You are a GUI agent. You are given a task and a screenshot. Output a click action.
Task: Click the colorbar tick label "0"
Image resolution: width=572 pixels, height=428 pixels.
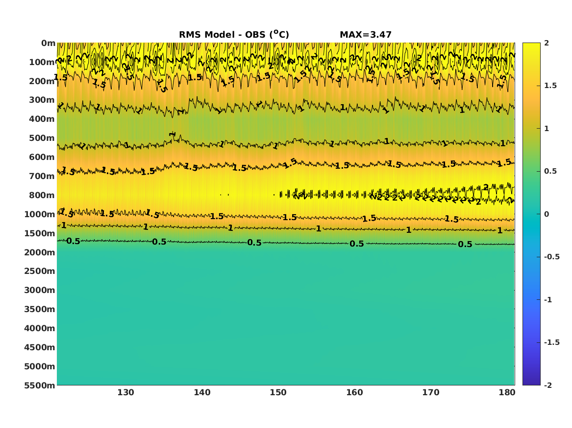point(546,214)
